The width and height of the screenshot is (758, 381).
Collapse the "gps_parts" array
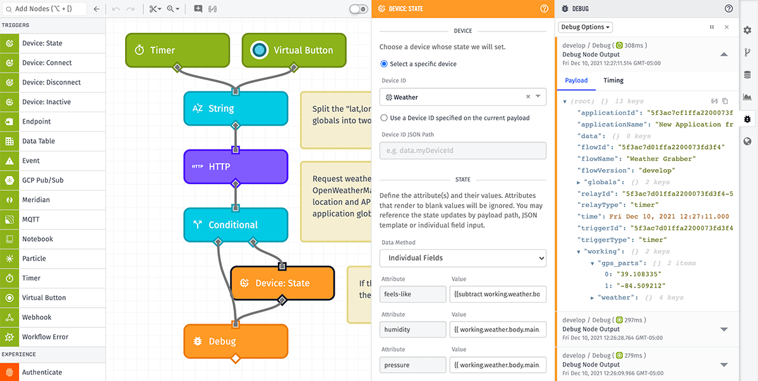(593, 263)
